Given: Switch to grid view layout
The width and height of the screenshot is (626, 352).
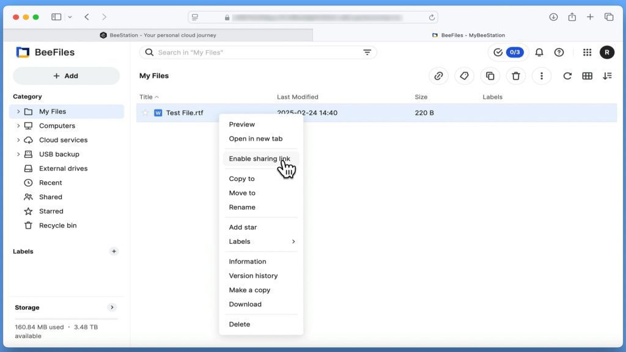Looking at the screenshot, I should tap(587, 76).
